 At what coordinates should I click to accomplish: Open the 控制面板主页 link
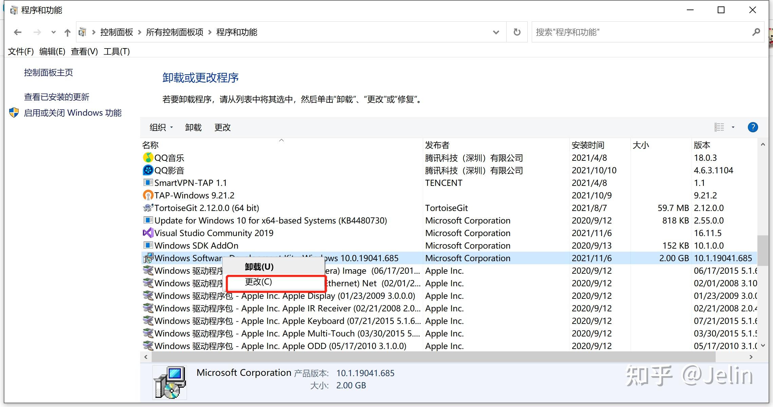click(48, 73)
